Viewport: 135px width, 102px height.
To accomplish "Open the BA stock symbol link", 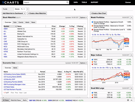I will click(x=5, y=34).
